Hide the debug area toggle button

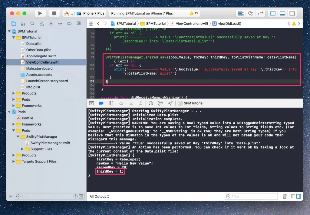pos(91,103)
